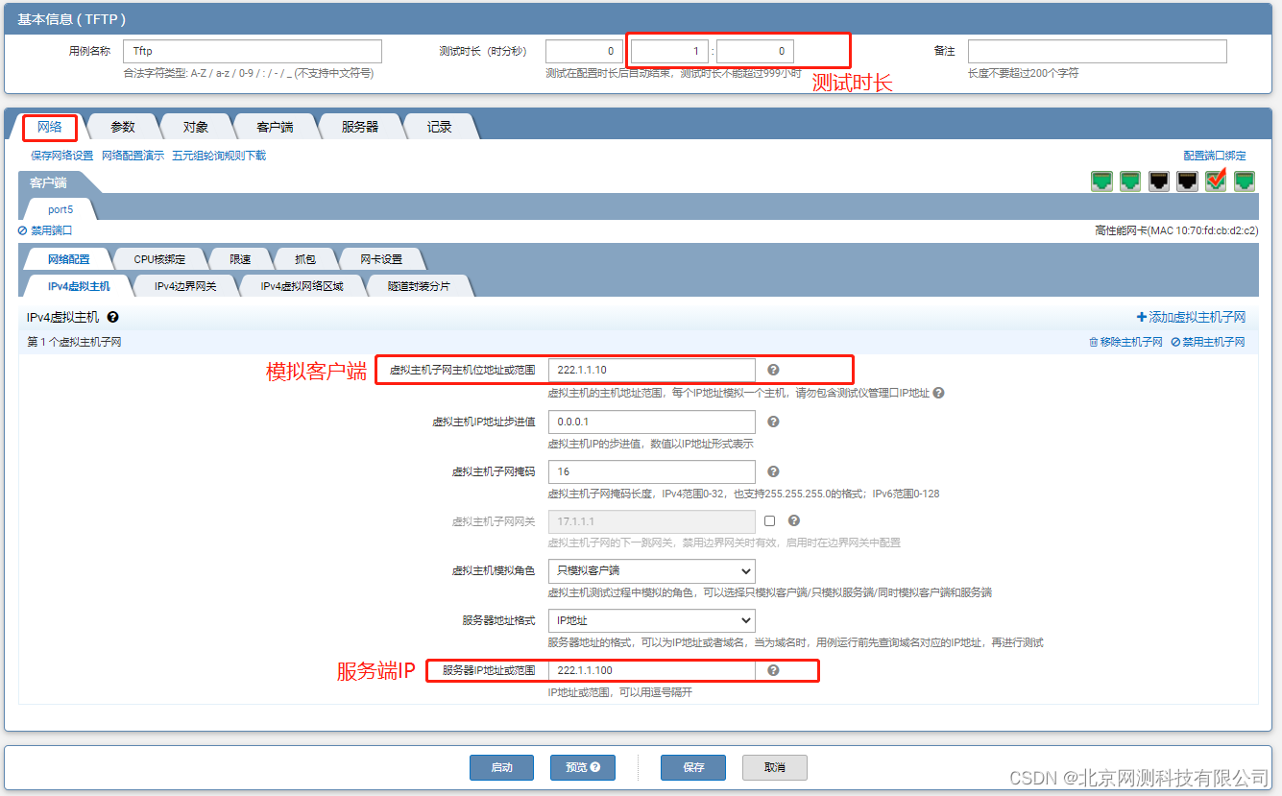Focus host address field showing 222.1.1.10
This screenshot has width=1282, height=796.
[651, 370]
